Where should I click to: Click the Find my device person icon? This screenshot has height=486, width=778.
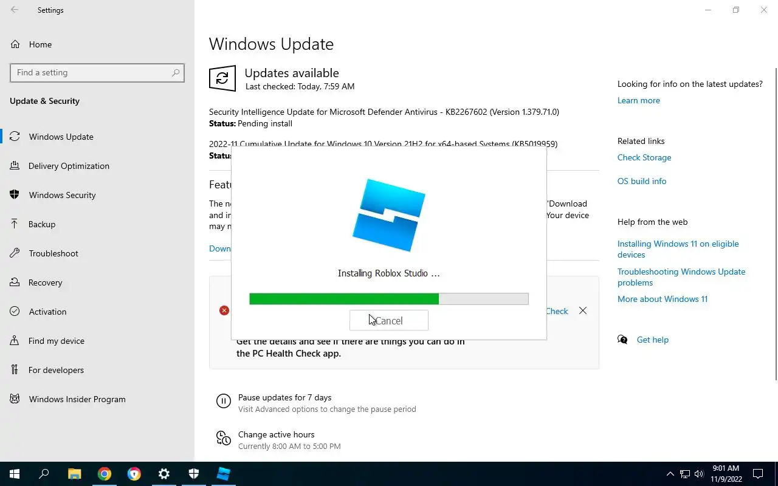(15, 341)
